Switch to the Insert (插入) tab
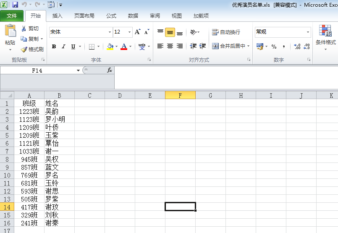The image size is (338, 233). point(57,16)
